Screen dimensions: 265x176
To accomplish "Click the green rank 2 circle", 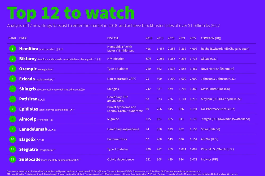I will tap(12, 59).
